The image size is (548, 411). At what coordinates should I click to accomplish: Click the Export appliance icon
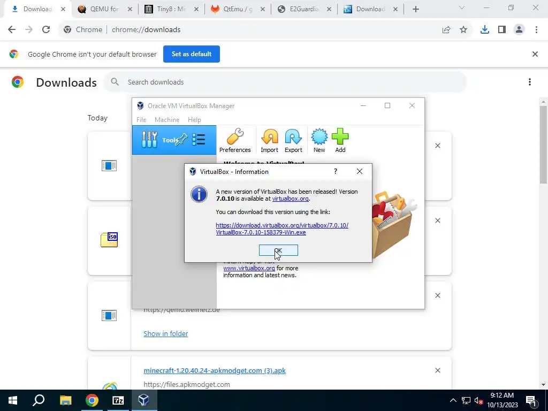[293, 141]
